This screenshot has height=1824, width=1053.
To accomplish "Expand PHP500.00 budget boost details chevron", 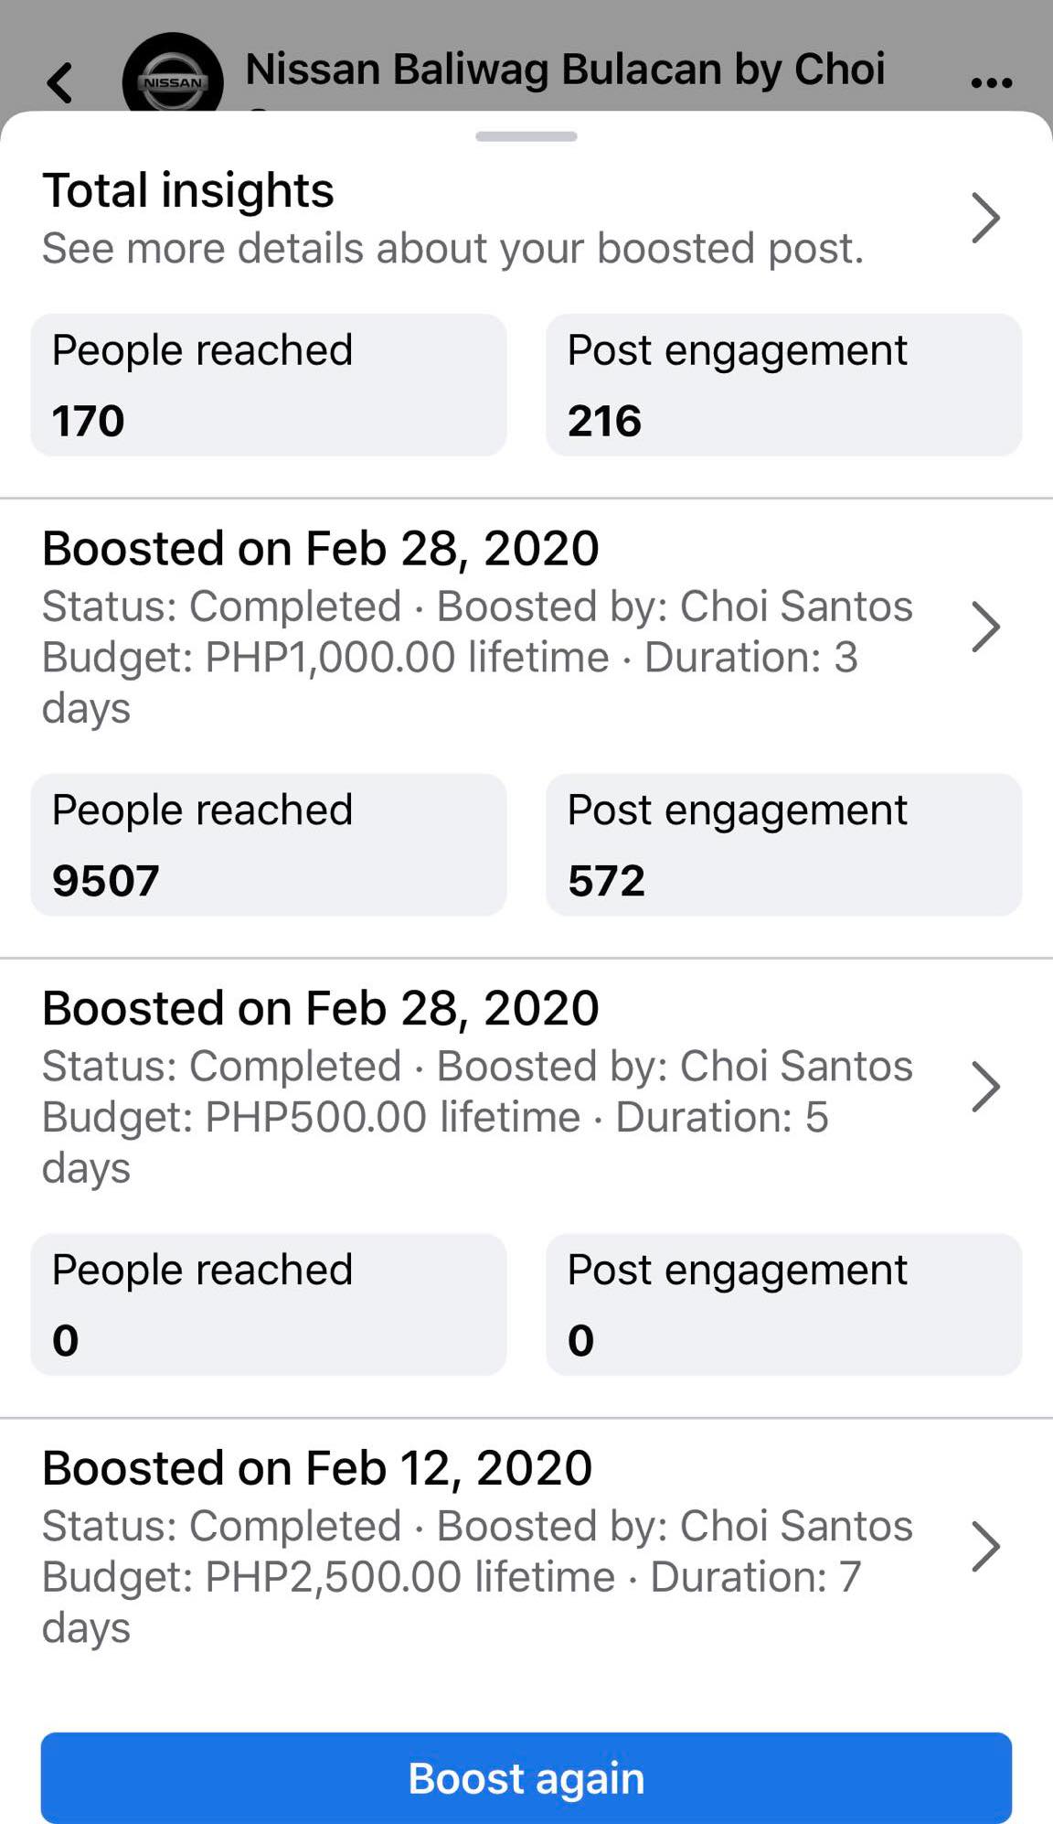I will pos(985,1087).
